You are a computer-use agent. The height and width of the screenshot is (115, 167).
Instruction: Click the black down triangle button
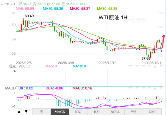tap(26, 112)
